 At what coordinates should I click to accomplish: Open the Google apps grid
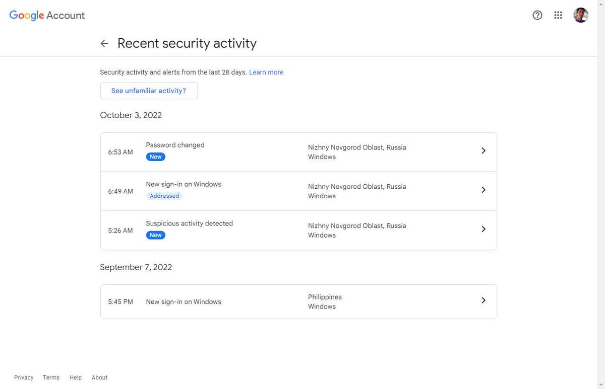coord(558,15)
